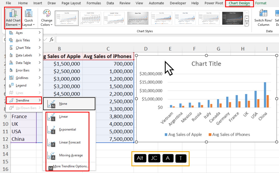Screen dimensions: 279x173
Task: Choose None trendline option
Action: click(69, 104)
